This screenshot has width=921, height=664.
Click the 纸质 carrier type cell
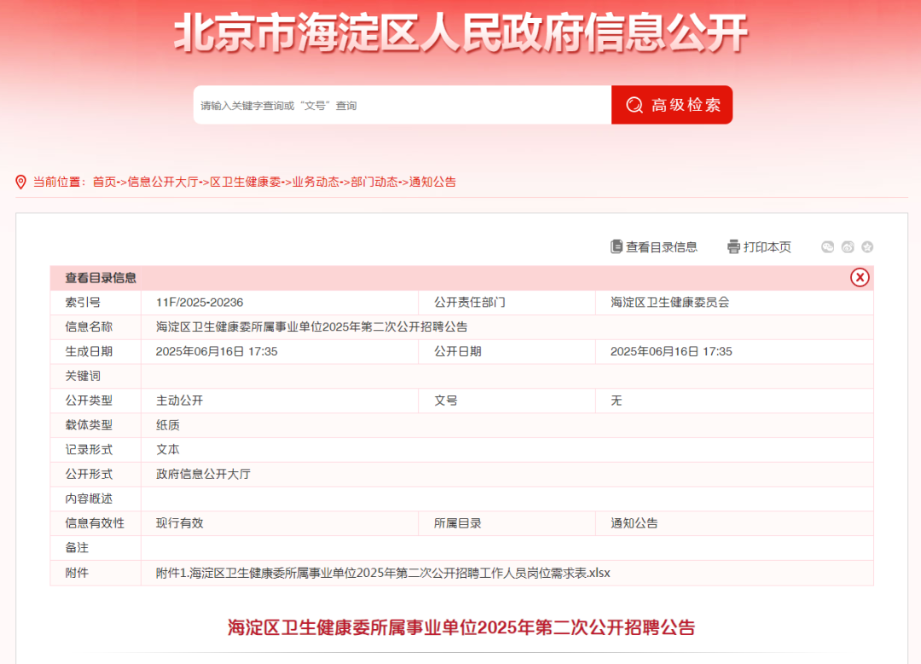pos(167,425)
